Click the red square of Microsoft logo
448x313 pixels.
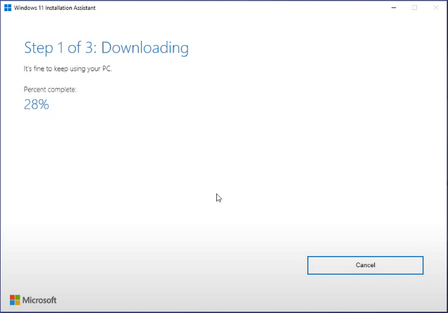[12, 298]
